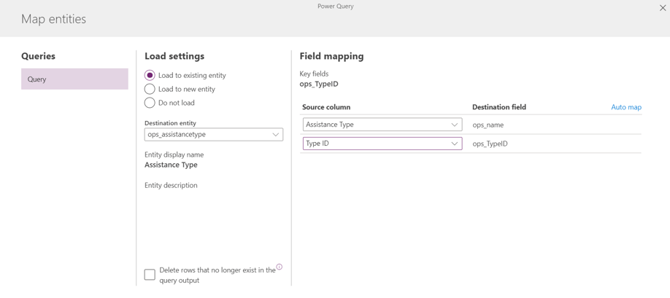This screenshot has height=298, width=670.
Task: Select Load to existing entity option
Action: point(150,75)
